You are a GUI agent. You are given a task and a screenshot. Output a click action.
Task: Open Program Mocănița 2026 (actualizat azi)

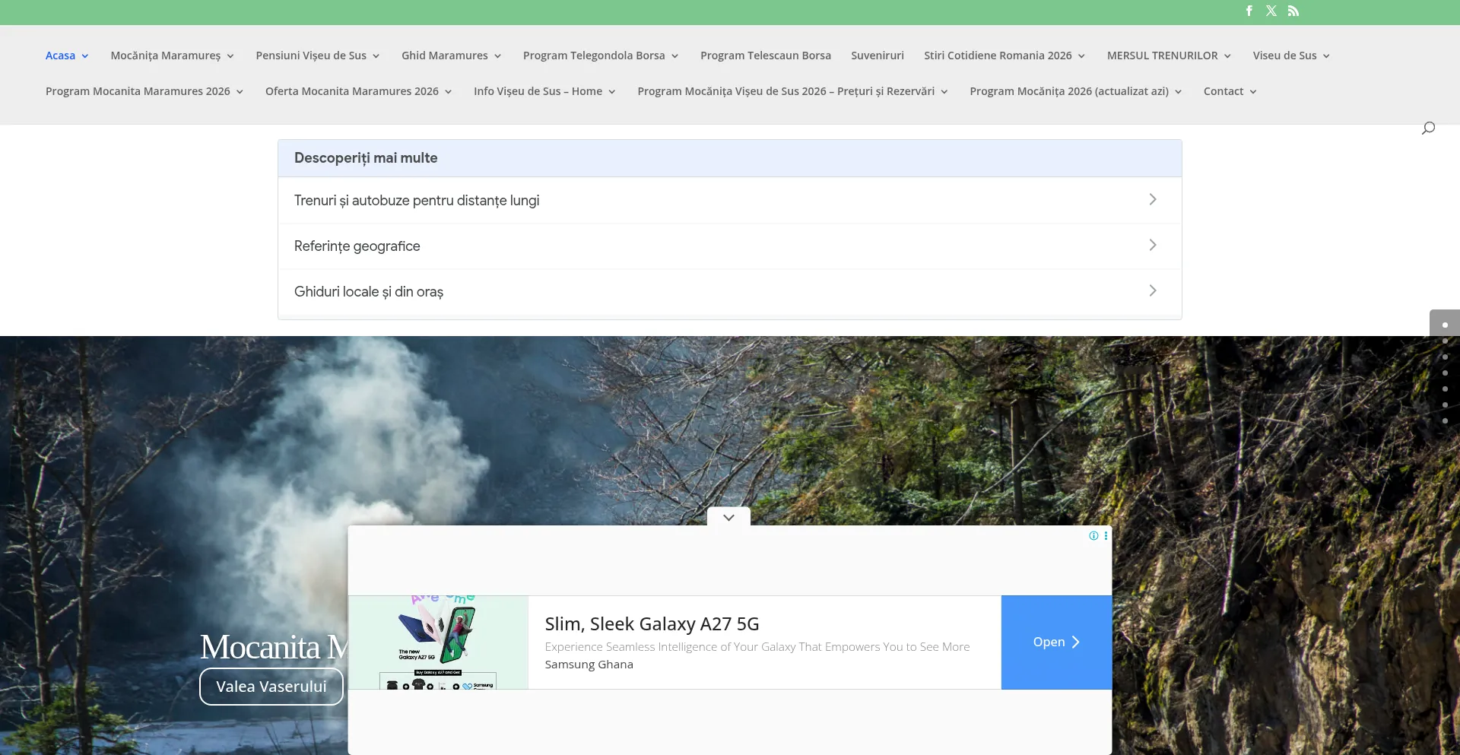click(1069, 91)
